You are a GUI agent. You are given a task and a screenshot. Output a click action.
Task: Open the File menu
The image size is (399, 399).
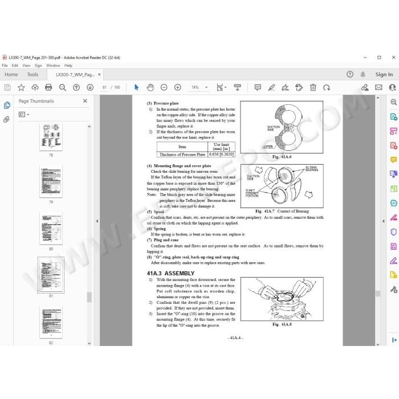[5, 66]
